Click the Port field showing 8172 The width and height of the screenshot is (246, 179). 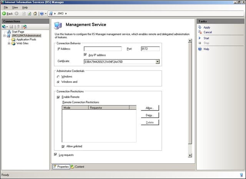[150, 49]
